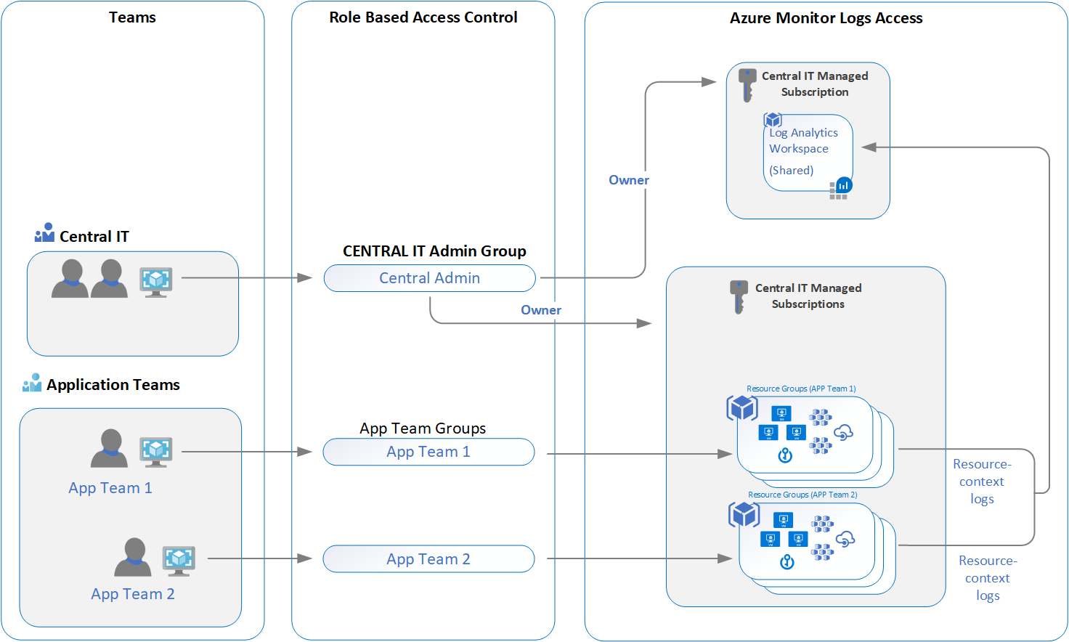
Task: Click the key icon of Central IT Managed Subscription
Action: coord(747,85)
